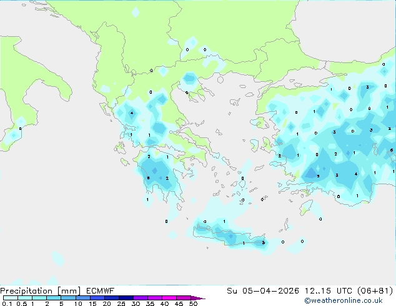The image size is (396, 306).
Task: Click the 2–5 mm legend swatch
Action: [x=54, y=298]
